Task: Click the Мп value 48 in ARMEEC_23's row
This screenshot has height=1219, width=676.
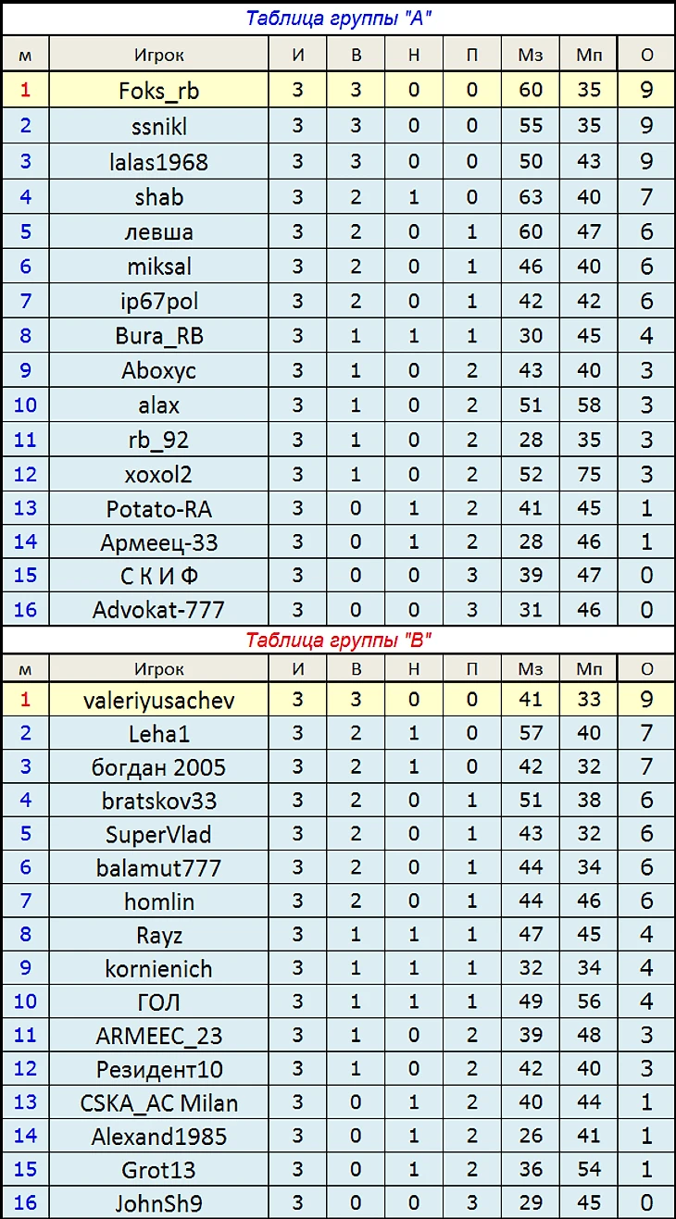Action: (x=589, y=1036)
